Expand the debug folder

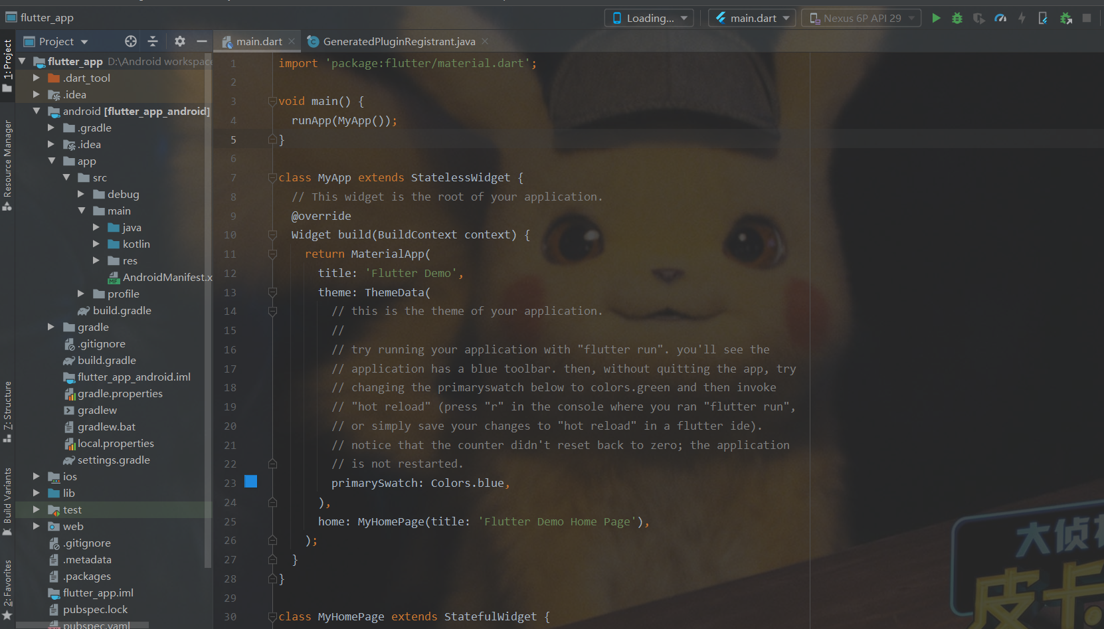tap(81, 194)
